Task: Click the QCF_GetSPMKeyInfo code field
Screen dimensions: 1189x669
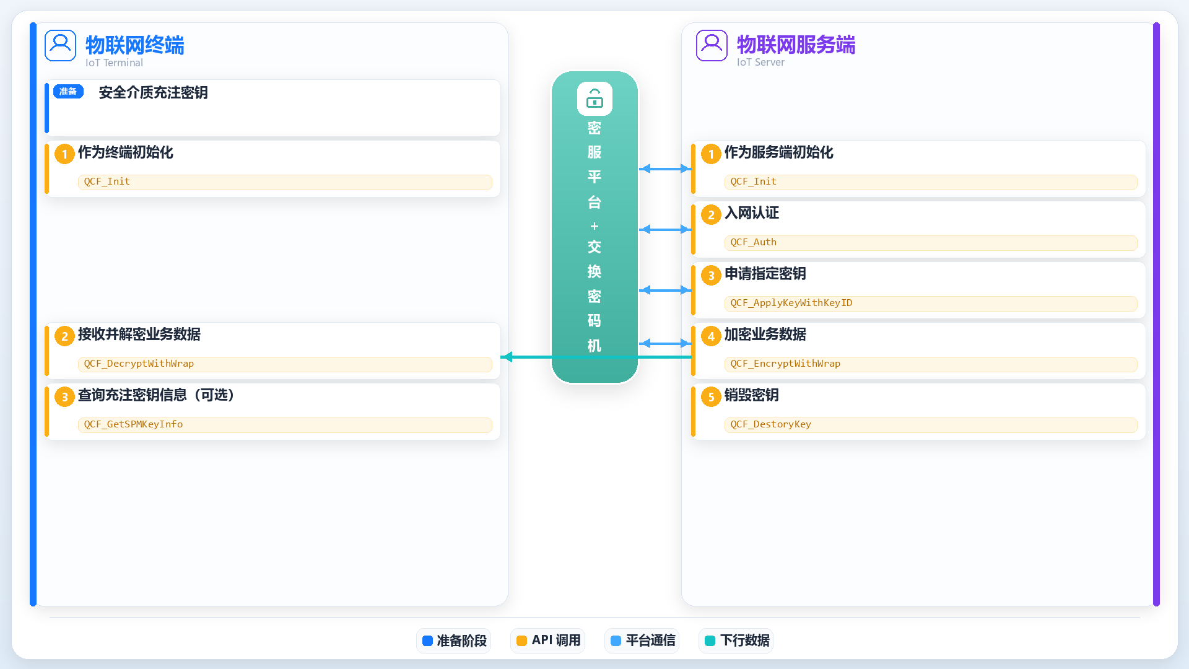Action: (x=285, y=424)
